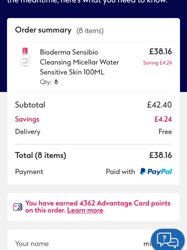Select the Paid with payment row
Viewport: 187px width, 250px height.
tap(93, 172)
